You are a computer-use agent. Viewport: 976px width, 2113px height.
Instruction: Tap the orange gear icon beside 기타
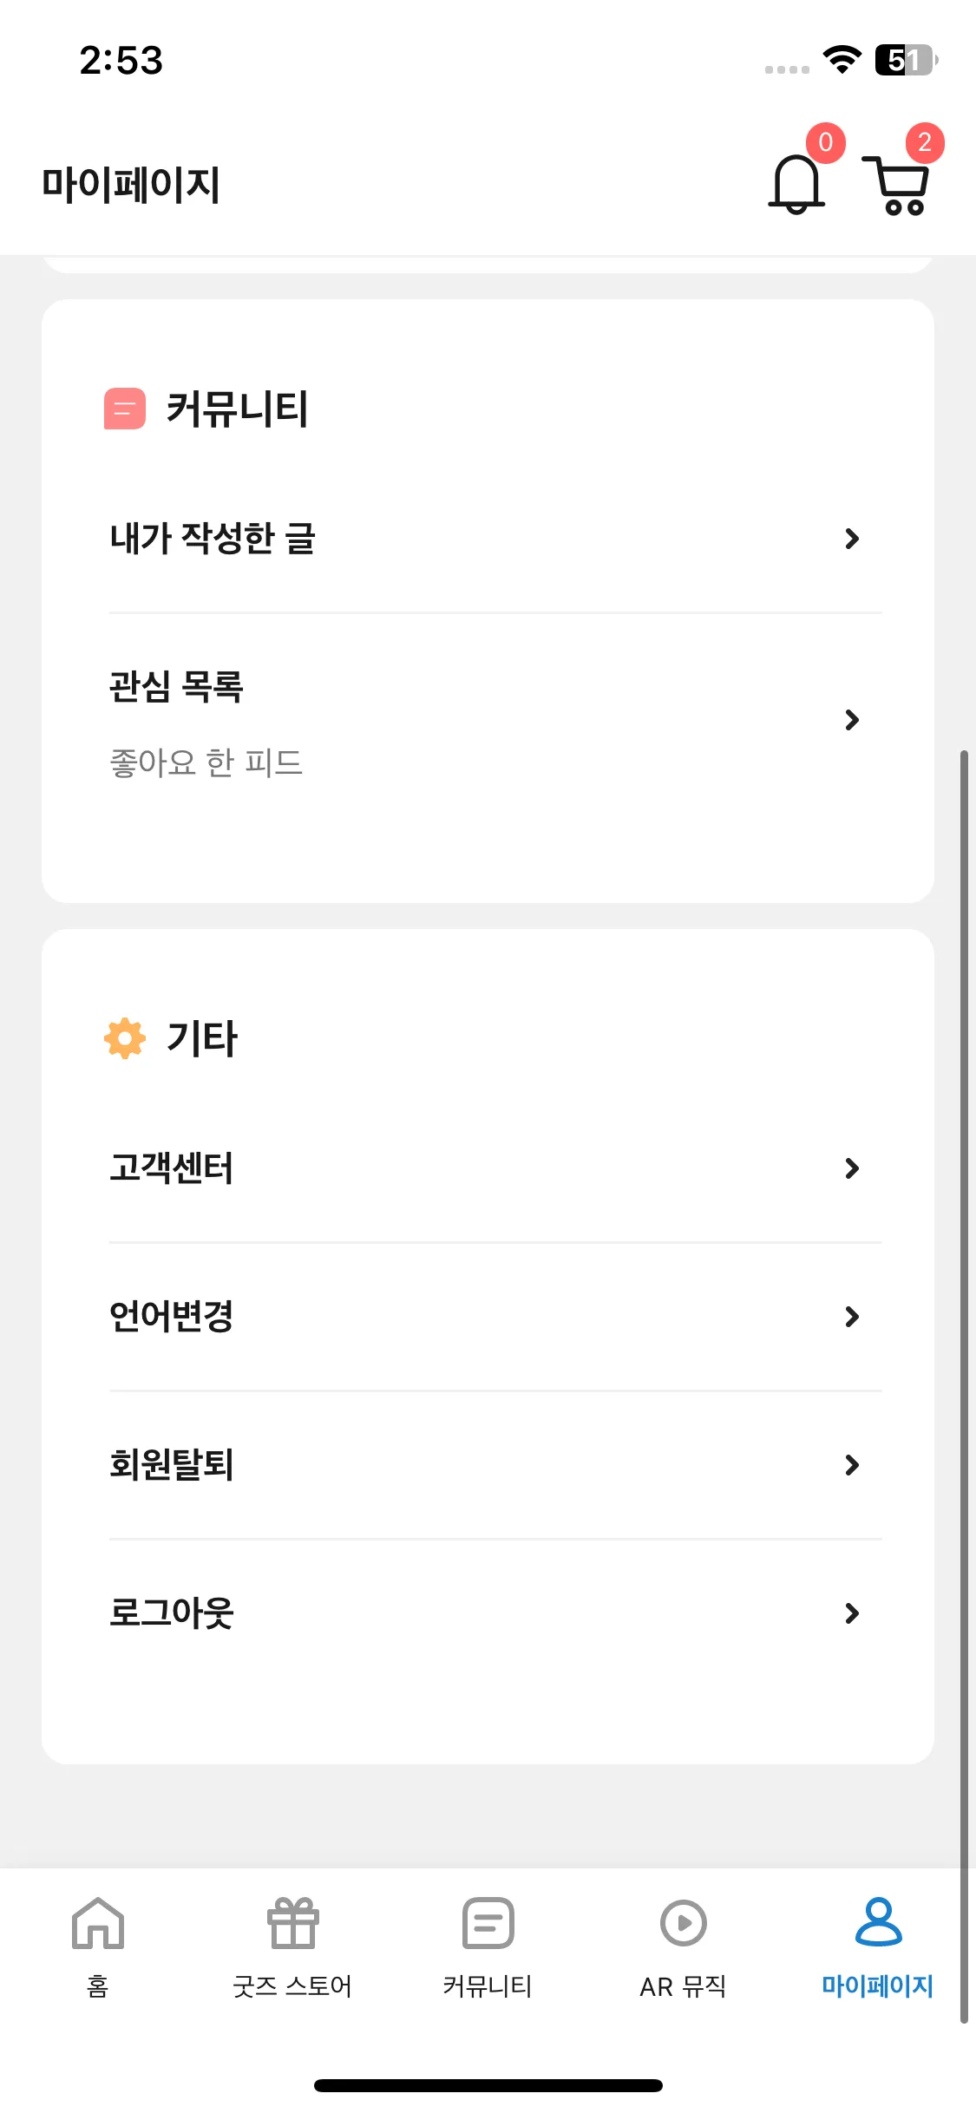pyautogui.click(x=125, y=1038)
